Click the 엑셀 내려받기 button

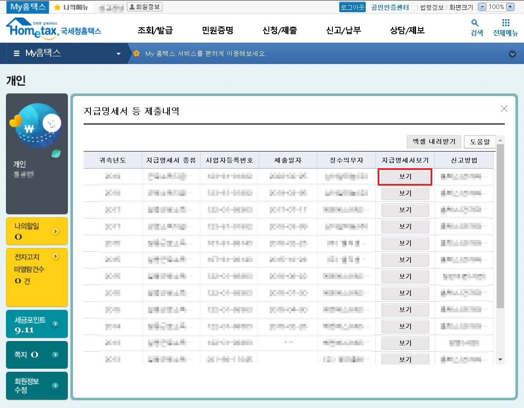pos(434,142)
